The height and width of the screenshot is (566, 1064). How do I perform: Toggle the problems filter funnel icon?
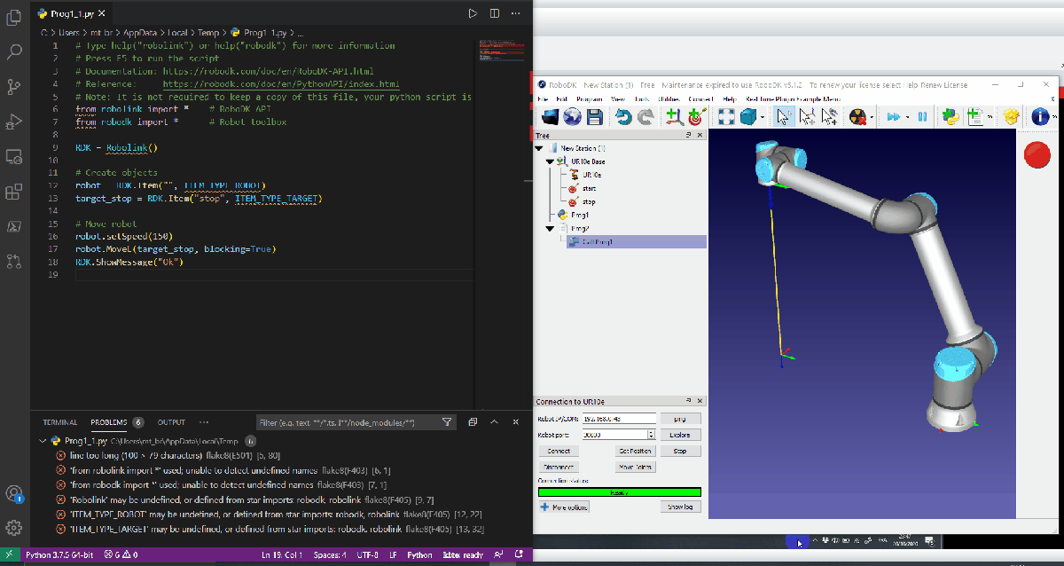pos(447,422)
